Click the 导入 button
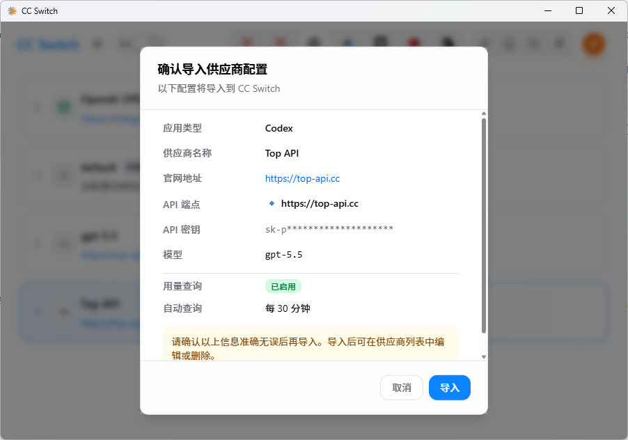Image resolution: width=628 pixels, height=440 pixels. [x=449, y=388]
